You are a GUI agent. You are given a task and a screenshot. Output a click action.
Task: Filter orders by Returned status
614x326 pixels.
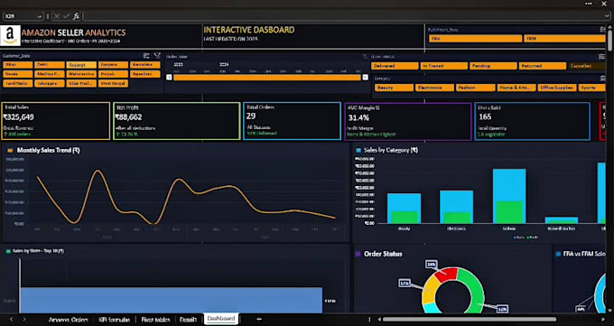pos(543,66)
